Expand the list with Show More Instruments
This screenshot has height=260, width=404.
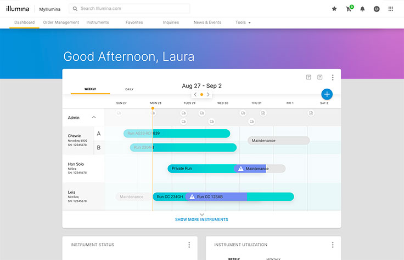(x=201, y=219)
